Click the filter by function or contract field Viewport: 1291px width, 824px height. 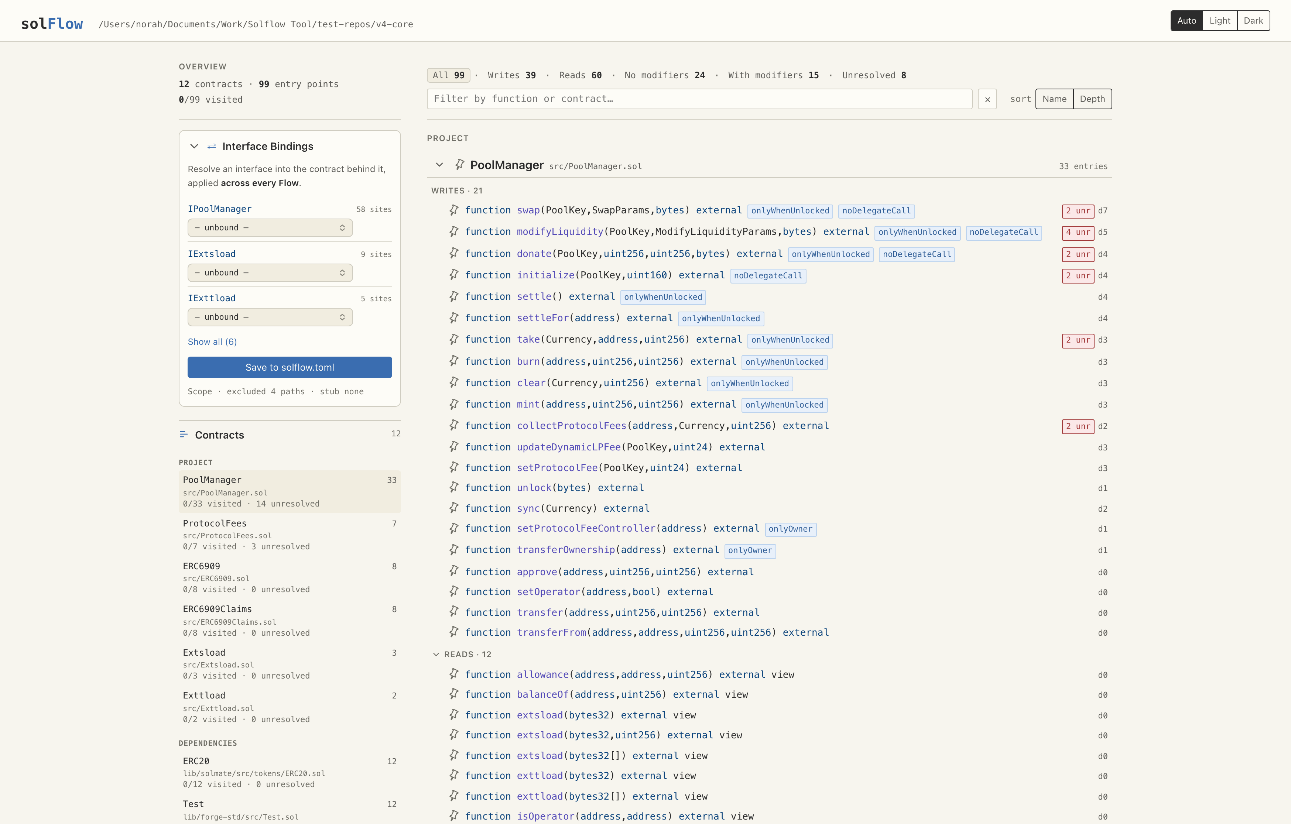point(699,99)
